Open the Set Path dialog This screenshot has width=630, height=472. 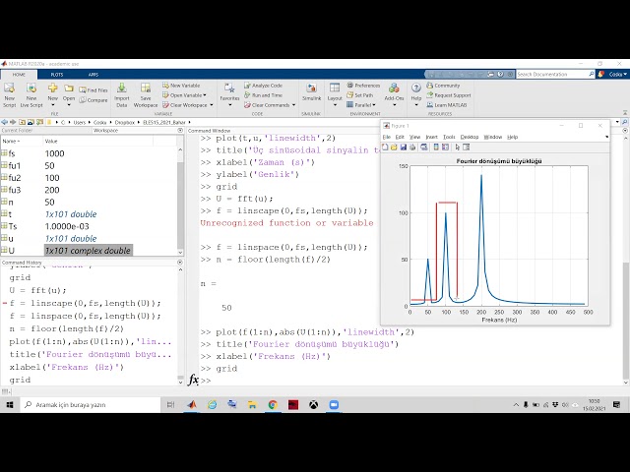(x=360, y=95)
